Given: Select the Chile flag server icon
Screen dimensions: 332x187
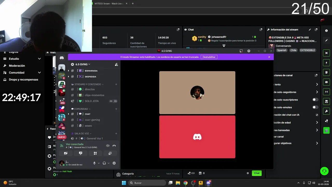Looking at the screenshot, I should [x=62, y=109].
